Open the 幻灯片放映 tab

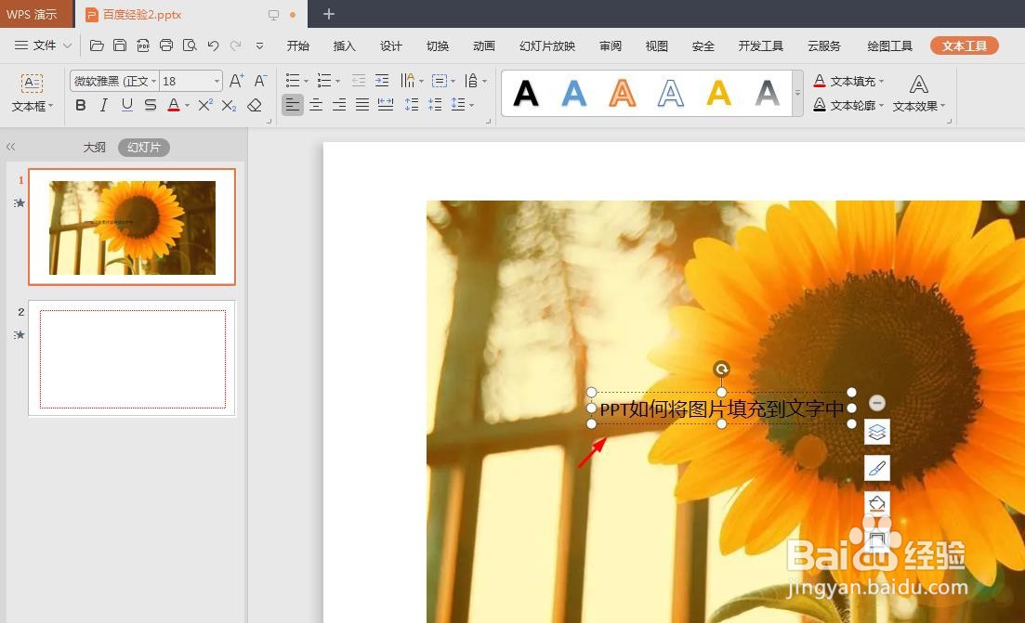(x=547, y=45)
